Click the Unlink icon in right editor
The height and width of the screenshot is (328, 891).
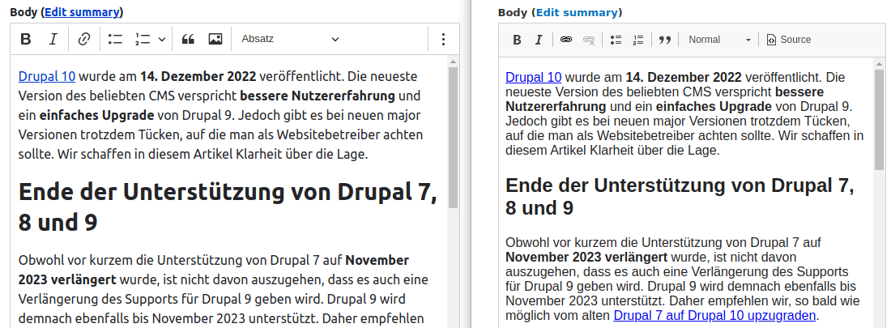(x=589, y=40)
